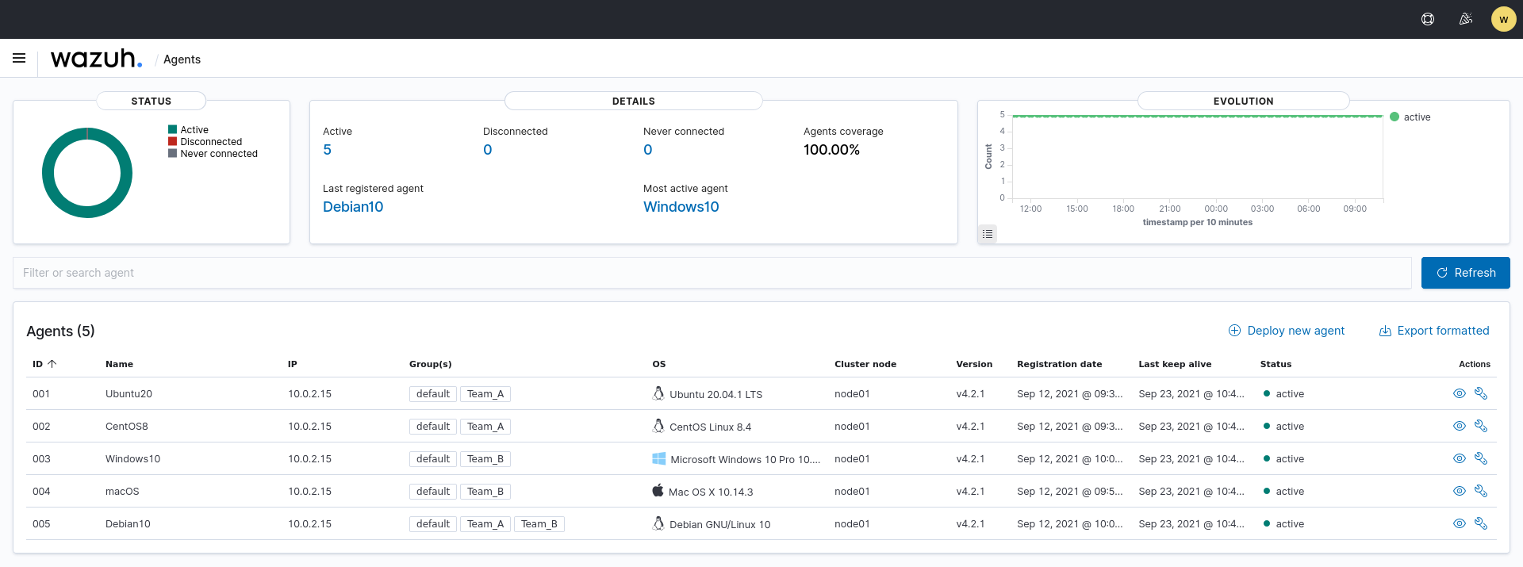Click the Ubuntu Linux penguin icon
The height and width of the screenshot is (567, 1523).
658,393
